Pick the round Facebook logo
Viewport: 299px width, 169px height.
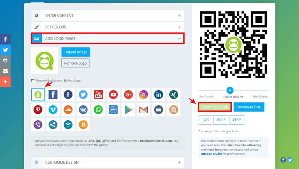coord(68,95)
